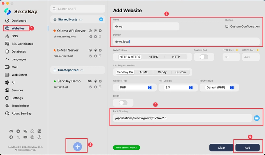Click the large plus button to add website
Image resolution: width=265 pixels, height=155 pixels.
(x=78, y=146)
